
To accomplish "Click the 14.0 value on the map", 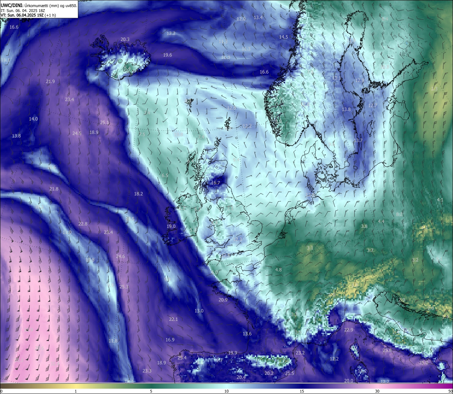I will point(33,119).
